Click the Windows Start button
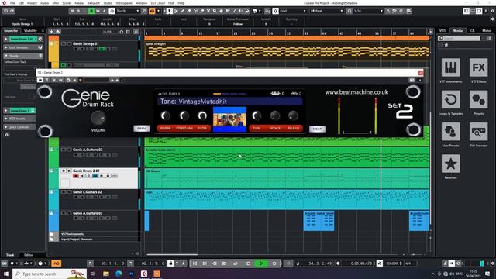Image resolution: width=496 pixels, height=279 pixels. [6, 274]
